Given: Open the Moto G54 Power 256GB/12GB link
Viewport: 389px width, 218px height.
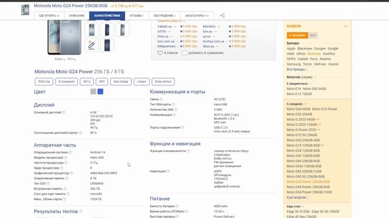Looking at the screenshot, I should pyautogui.click(x=309, y=192).
